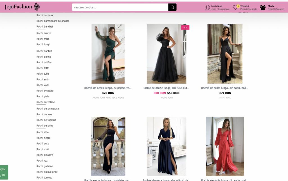
Task: Open Rochii paiete category link
Action: [x=44, y=57]
